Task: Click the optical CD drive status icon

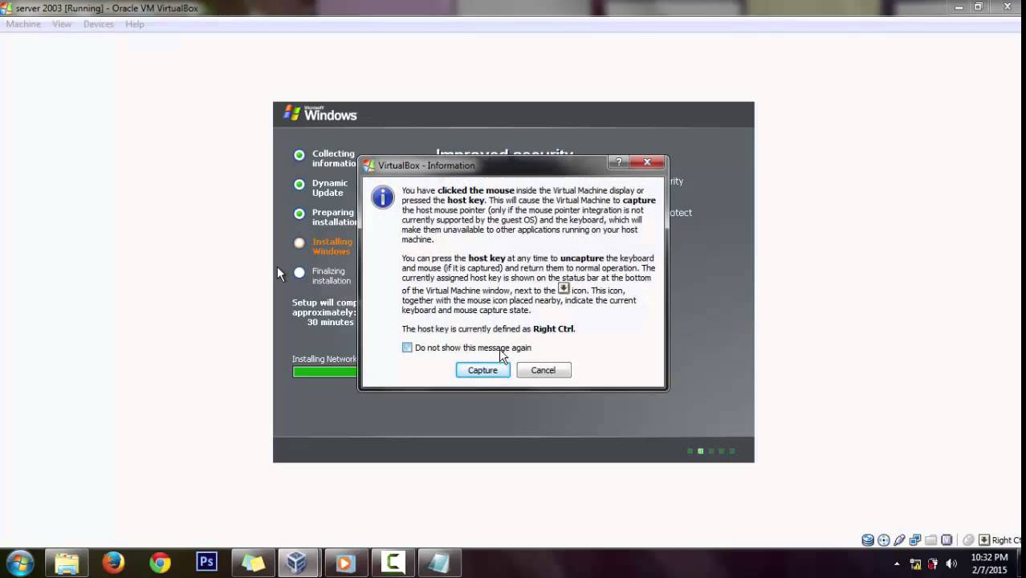Action: [884, 540]
